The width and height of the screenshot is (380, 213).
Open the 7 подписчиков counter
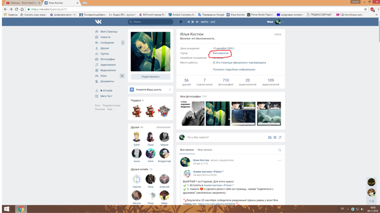[x=204, y=82]
